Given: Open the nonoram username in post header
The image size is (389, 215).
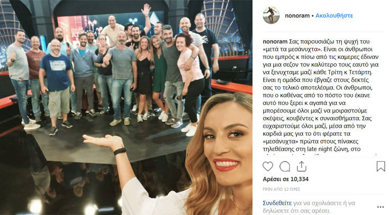Looking at the screenshot, I should [x=297, y=16].
